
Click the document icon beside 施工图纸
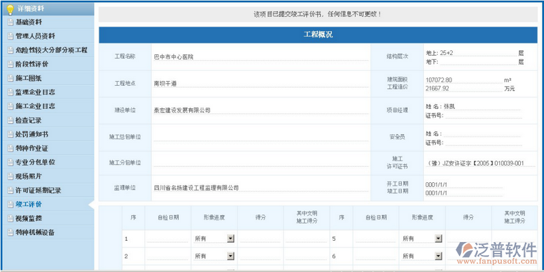point(9,78)
